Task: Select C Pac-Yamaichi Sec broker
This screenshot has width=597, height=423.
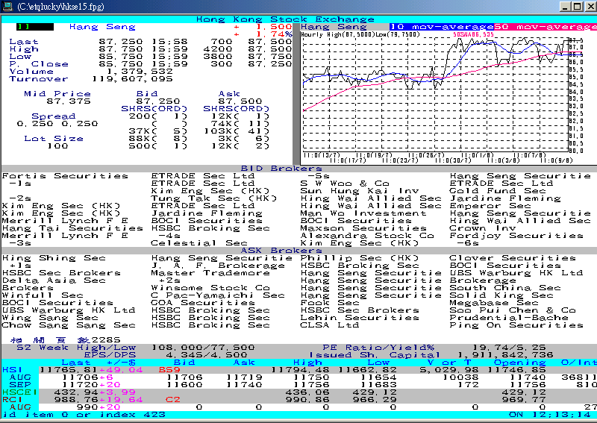Action: pyautogui.click(x=218, y=295)
